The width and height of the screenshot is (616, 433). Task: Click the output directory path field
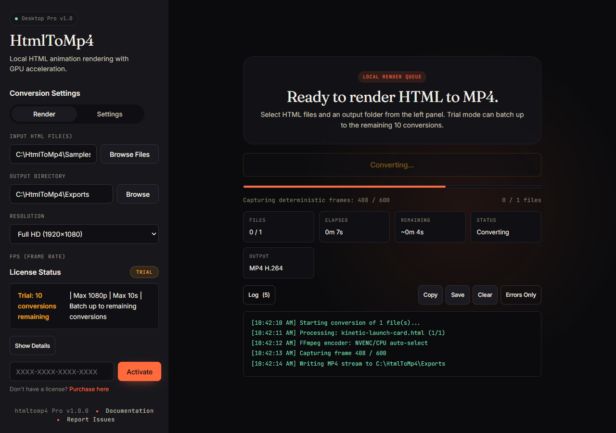[61, 194]
